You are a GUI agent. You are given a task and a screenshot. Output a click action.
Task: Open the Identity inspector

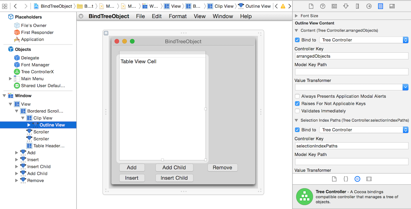click(334, 6)
